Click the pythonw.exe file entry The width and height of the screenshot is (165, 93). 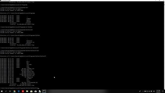(30, 76)
